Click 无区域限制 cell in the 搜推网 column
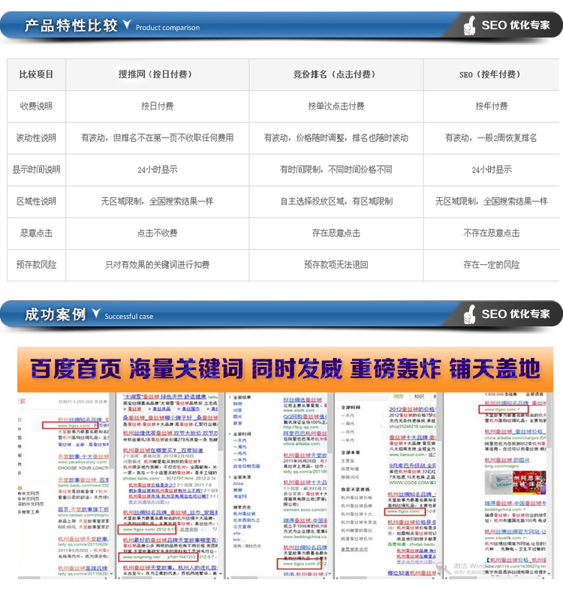 [157, 201]
